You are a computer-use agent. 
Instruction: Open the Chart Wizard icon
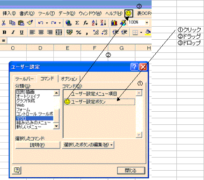click(114, 23)
